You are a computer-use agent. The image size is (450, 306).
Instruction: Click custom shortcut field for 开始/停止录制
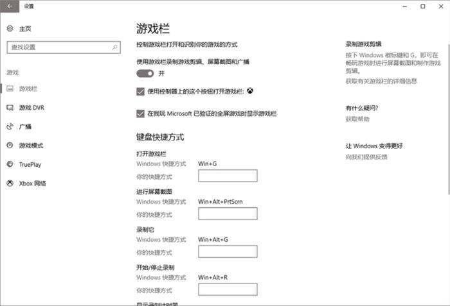[228, 289]
